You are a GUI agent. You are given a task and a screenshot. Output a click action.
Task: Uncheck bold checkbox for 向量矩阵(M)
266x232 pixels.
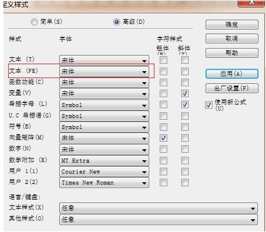(163, 138)
